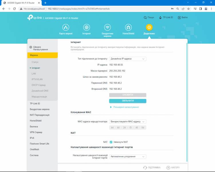Reload the browser page
This screenshot has width=215, height=172.
click(x=14, y=9)
